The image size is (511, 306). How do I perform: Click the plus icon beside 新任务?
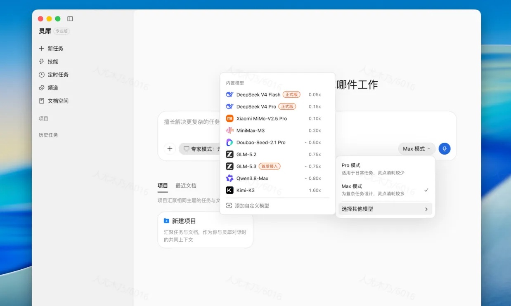[x=41, y=48]
